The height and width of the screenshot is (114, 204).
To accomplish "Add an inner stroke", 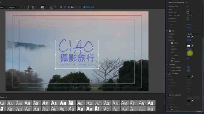I will coord(188,67).
